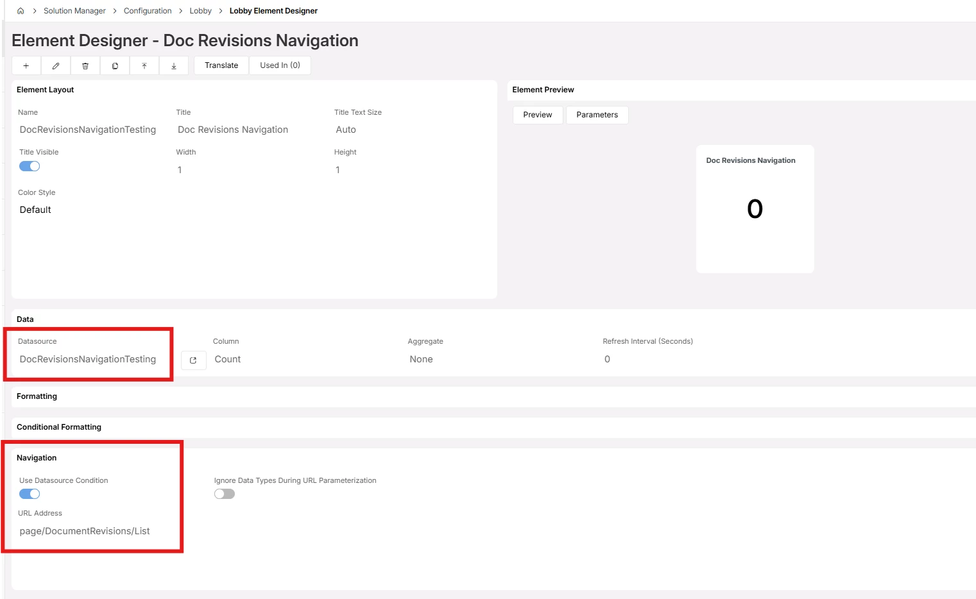Image resolution: width=976 pixels, height=599 pixels.
Task: Click the page title Element Designer - Doc Revisions Navigation
Action: click(185, 40)
